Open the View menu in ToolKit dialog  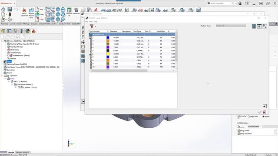91,22
